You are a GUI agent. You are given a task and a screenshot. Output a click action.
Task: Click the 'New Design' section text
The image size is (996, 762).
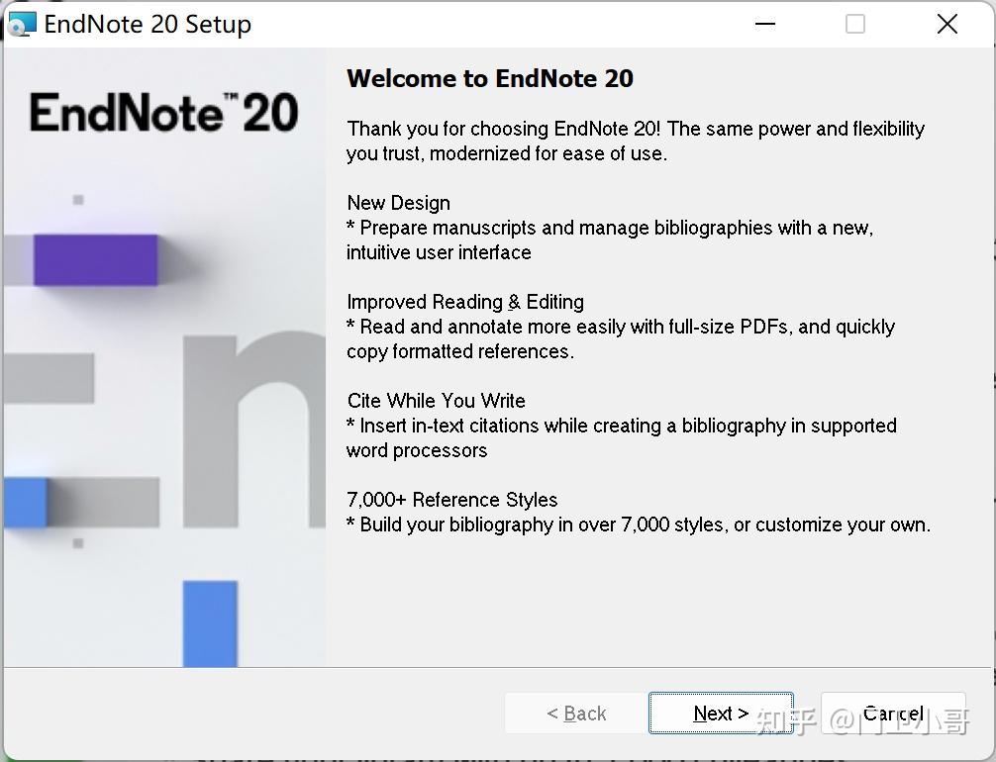click(x=398, y=203)
